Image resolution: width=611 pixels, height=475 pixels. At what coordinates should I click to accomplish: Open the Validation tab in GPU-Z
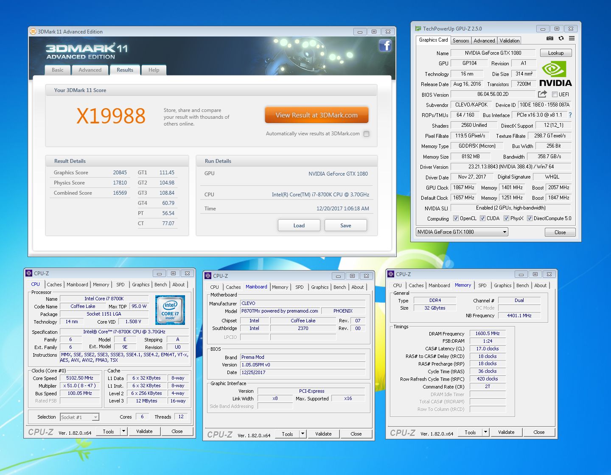(x=509, y=41)
